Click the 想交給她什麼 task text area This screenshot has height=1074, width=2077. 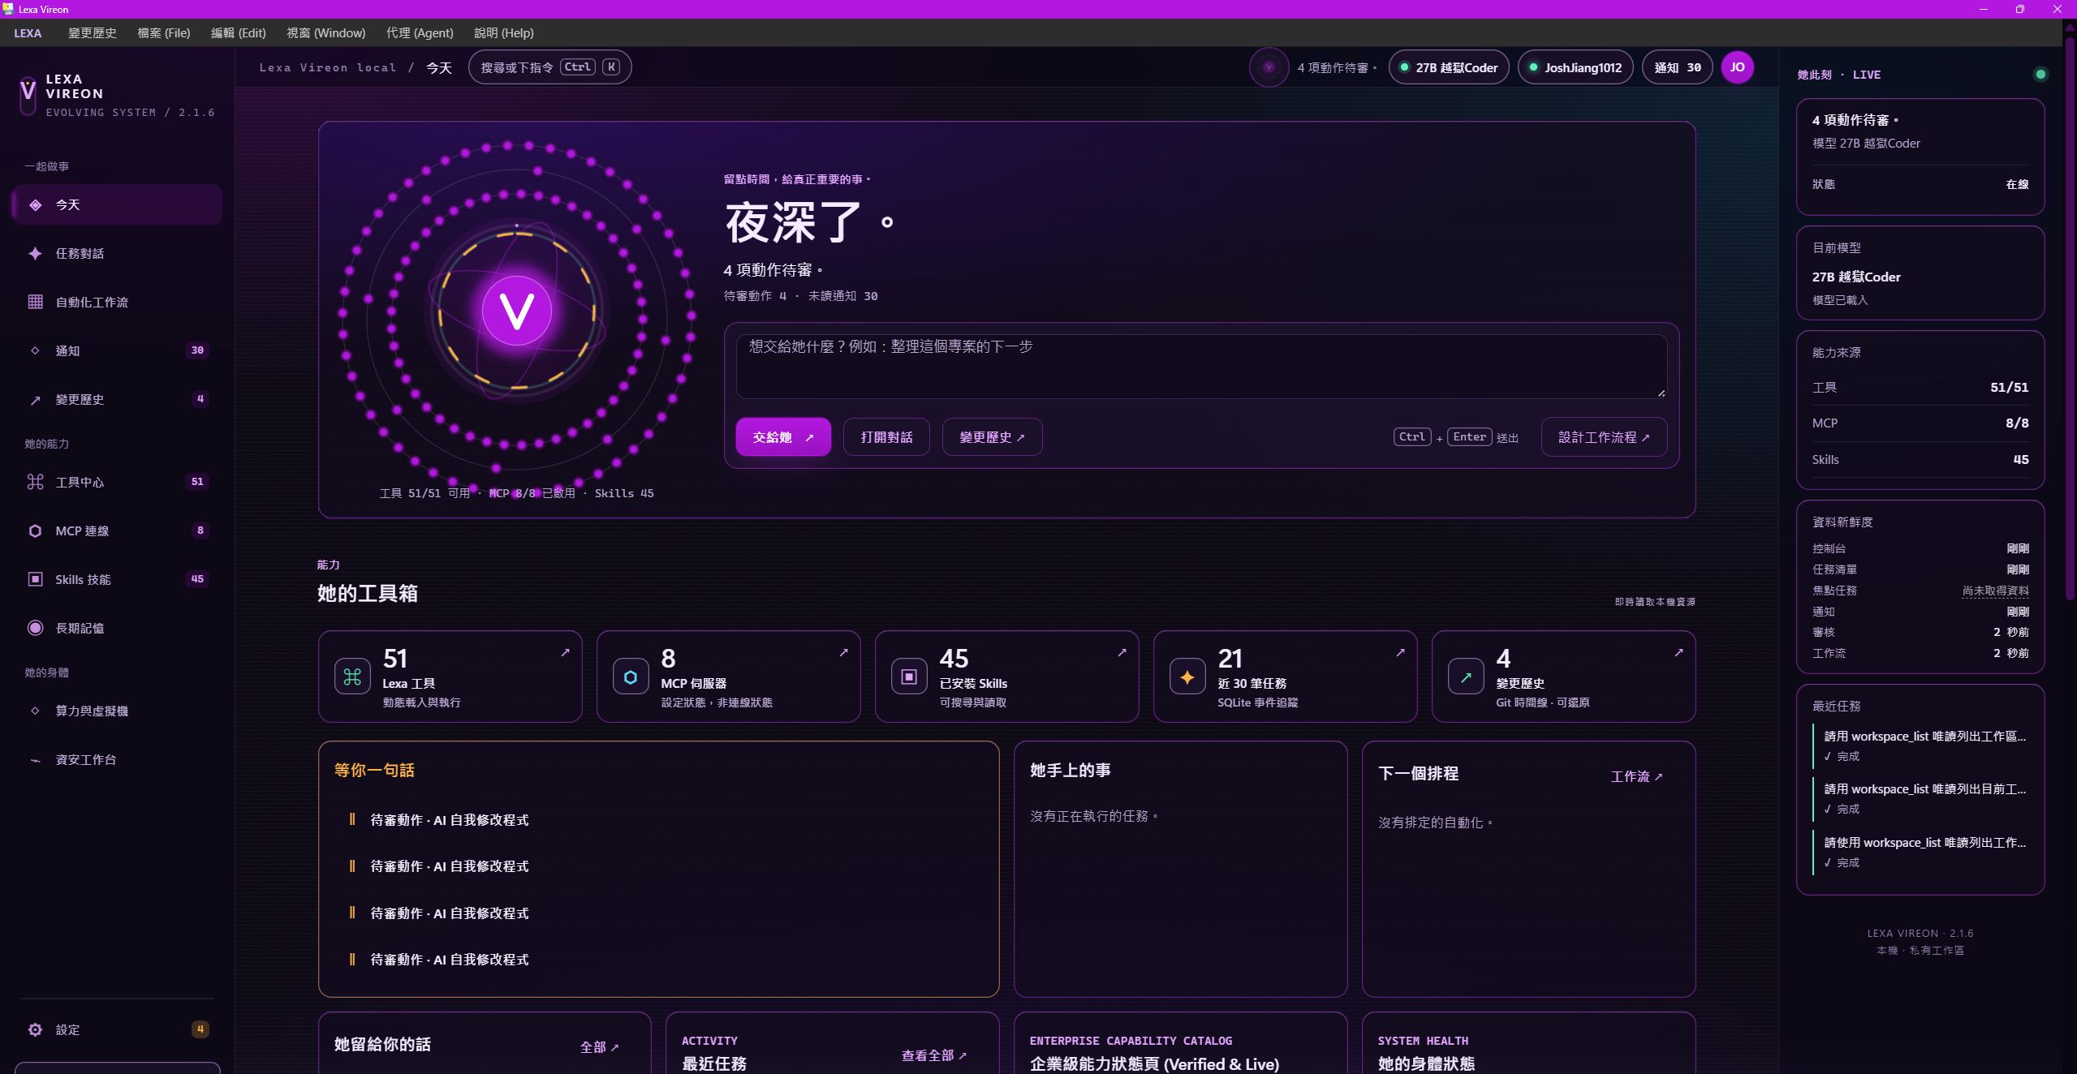click(1201, 366)
